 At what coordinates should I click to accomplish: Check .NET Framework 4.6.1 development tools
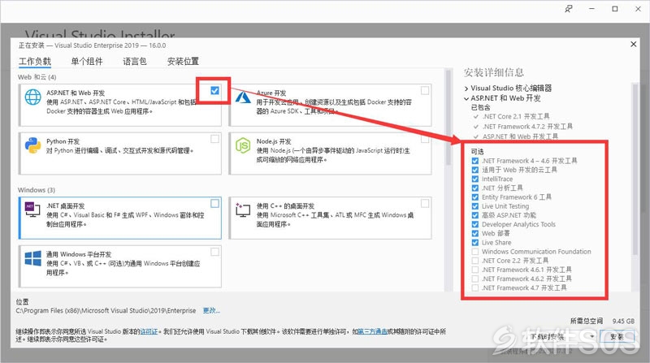pos(475,270)
